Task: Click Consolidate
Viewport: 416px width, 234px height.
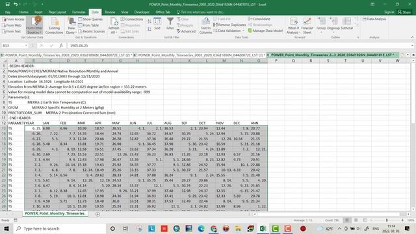Action: coord(259,19)
